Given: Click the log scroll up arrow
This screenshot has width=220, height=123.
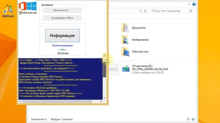Looking at the screenshot, I should (x=104, y=60).
